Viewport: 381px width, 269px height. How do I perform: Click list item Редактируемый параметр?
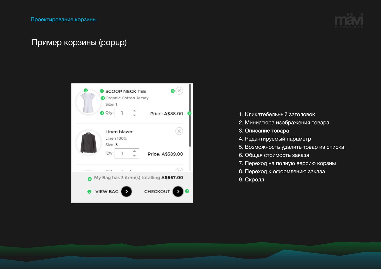[x=275, y=139]
